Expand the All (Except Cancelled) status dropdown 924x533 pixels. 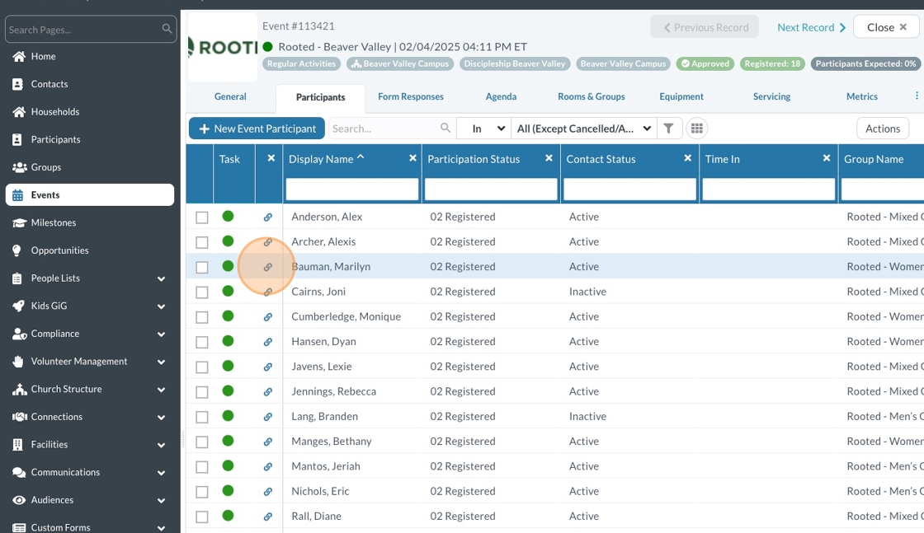[x=584, y=129]
